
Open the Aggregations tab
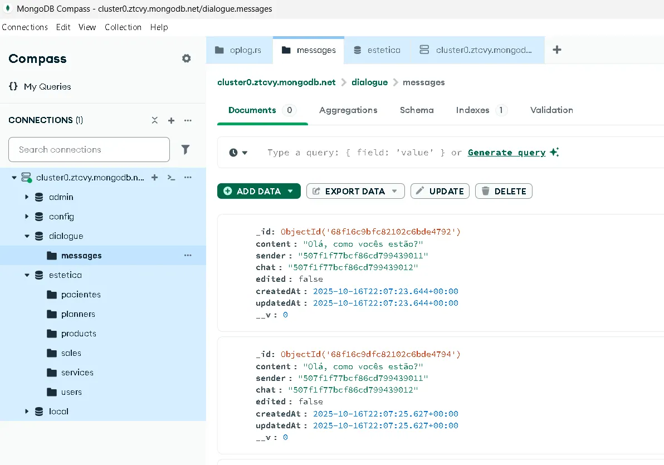348,110
